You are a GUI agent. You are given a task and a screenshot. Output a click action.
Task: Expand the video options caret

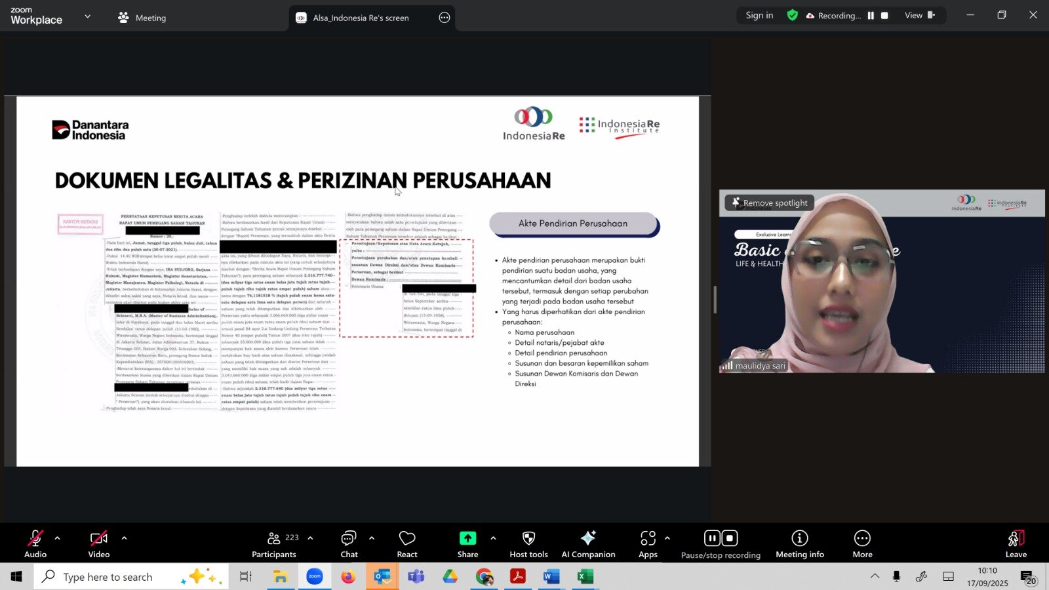(x=124, y=538)
